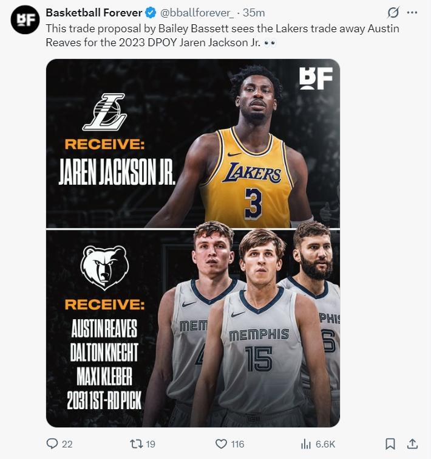This screenshot has width=431, height=459.
Task: Click the 116 likes count
Action: point(237,444)
